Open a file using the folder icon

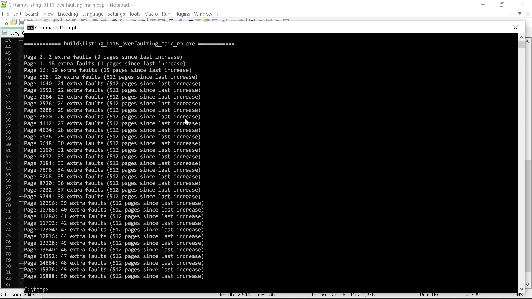[x=13, y=22]
